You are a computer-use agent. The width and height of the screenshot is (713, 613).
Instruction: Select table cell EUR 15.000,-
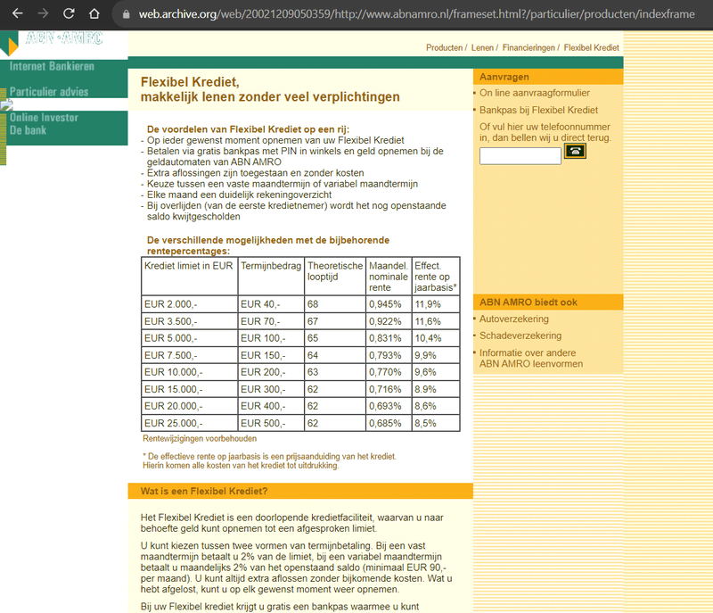click(x=189, y=390)
